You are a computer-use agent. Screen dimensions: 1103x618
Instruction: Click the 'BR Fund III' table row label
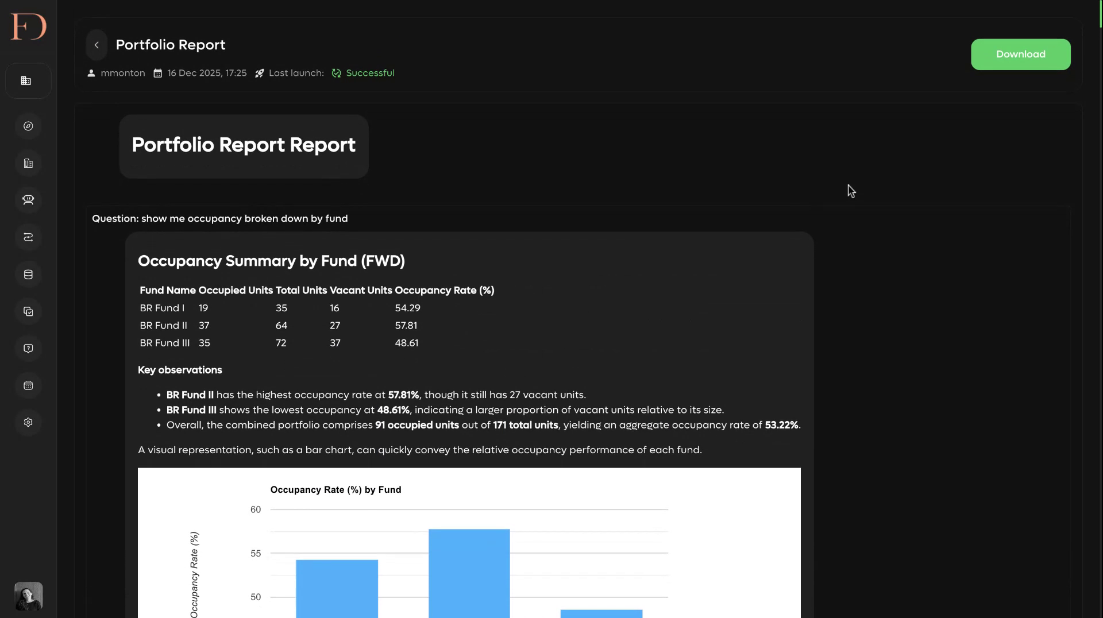coord(165,343)
